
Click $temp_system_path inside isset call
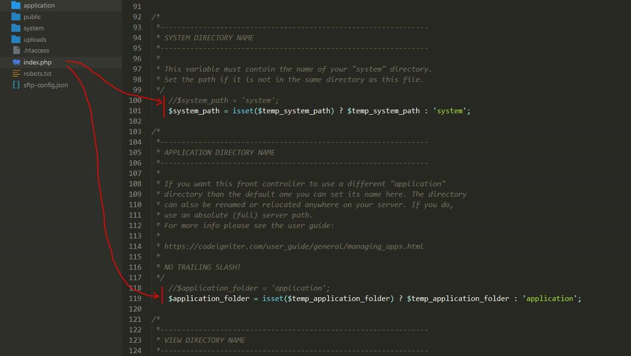tap(294, 111)
